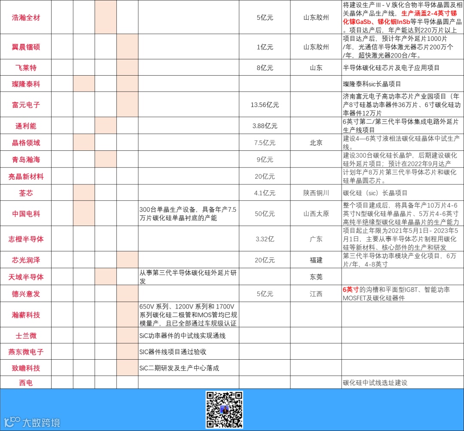Viewport: 464px width, 431px height.
Task: Select the company name 志橙半导体
Action: point(26,239)
